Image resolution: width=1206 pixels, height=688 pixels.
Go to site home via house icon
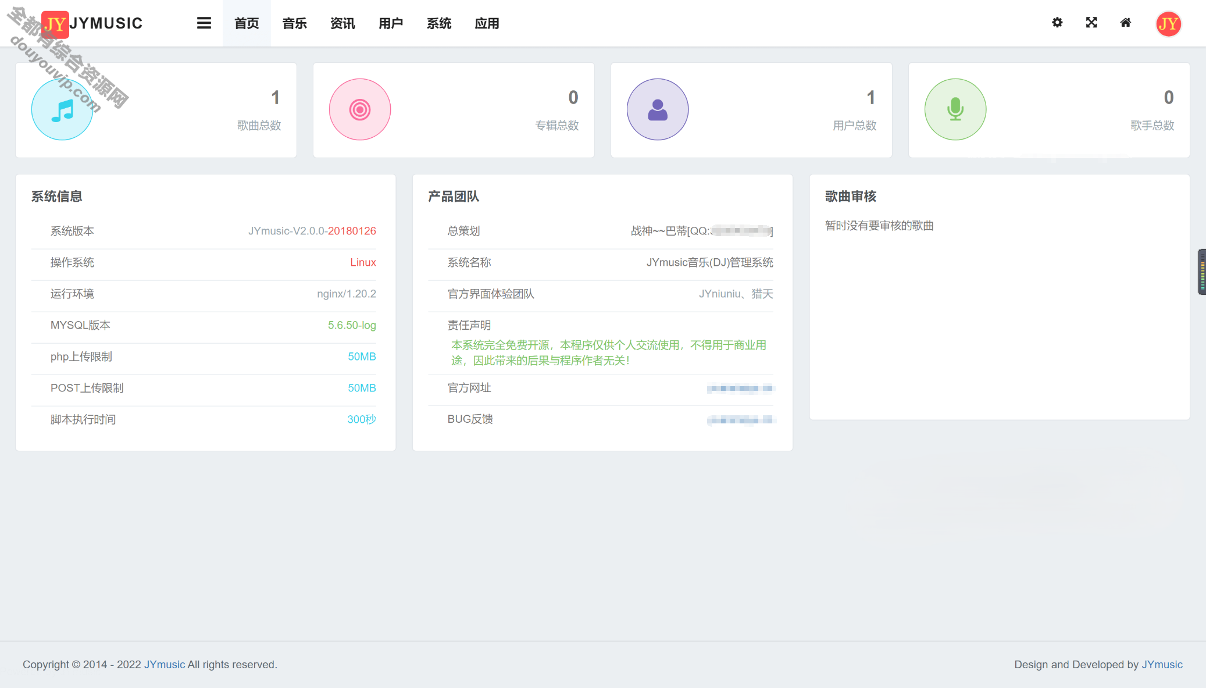(x=1126, y=23)
